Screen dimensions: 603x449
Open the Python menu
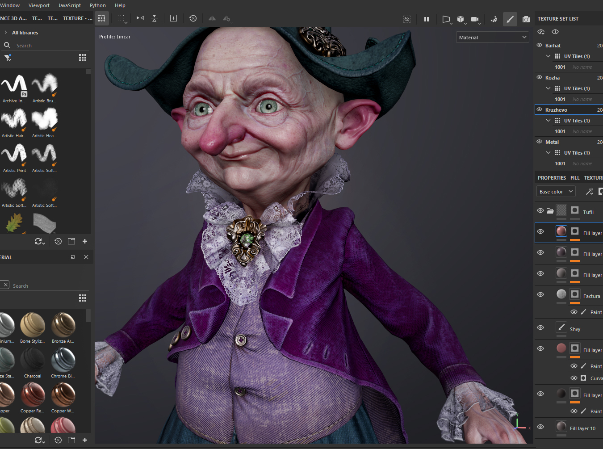[x=97, y=5]
